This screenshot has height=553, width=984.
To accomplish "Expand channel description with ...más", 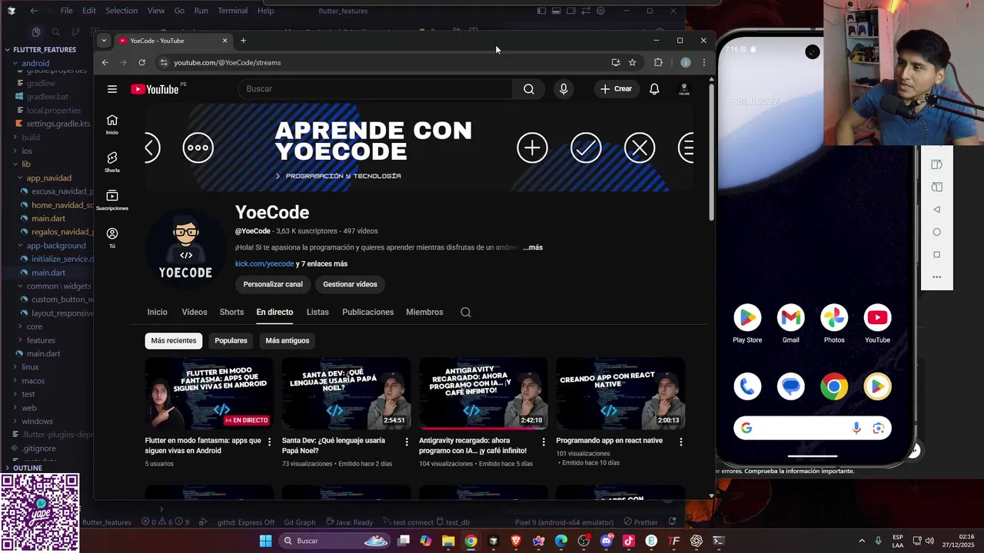I will click(x=533, y=247).
